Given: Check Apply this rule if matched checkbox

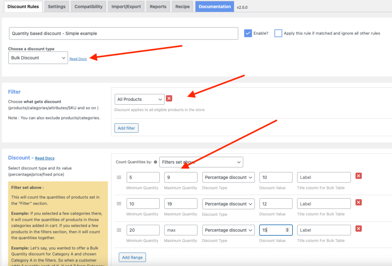Looking at the screenshot, I should pyautogui.click(x=278, y=33).
